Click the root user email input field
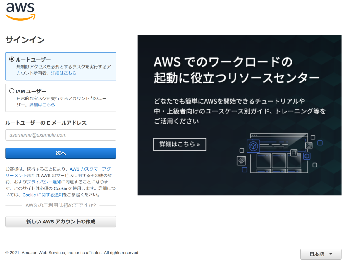The height and width of the screenshot is (264, 351). click(x=61, y=135)
